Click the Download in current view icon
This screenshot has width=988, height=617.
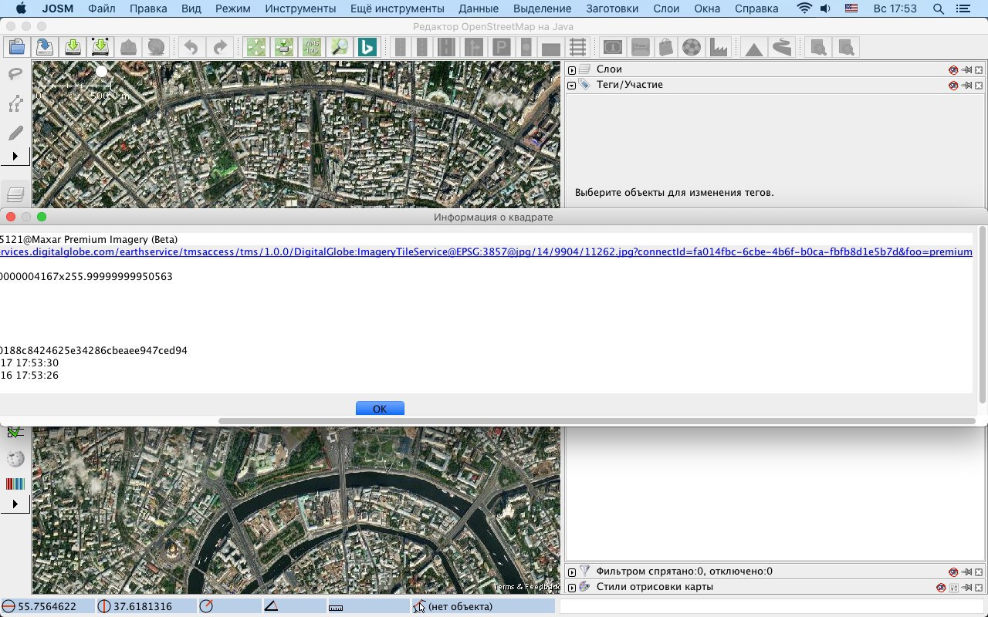[x=100, y=47]
